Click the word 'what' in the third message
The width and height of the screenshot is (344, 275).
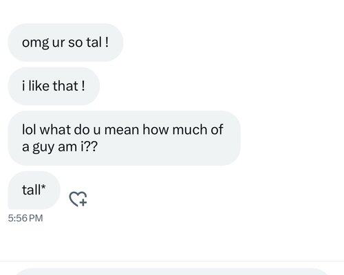tap(55, 129)
